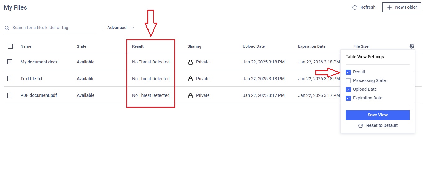This screenshot has height=169, width=432.
Task: Uncheck the Expiration Date checkbox
Action: coord(348,98)
